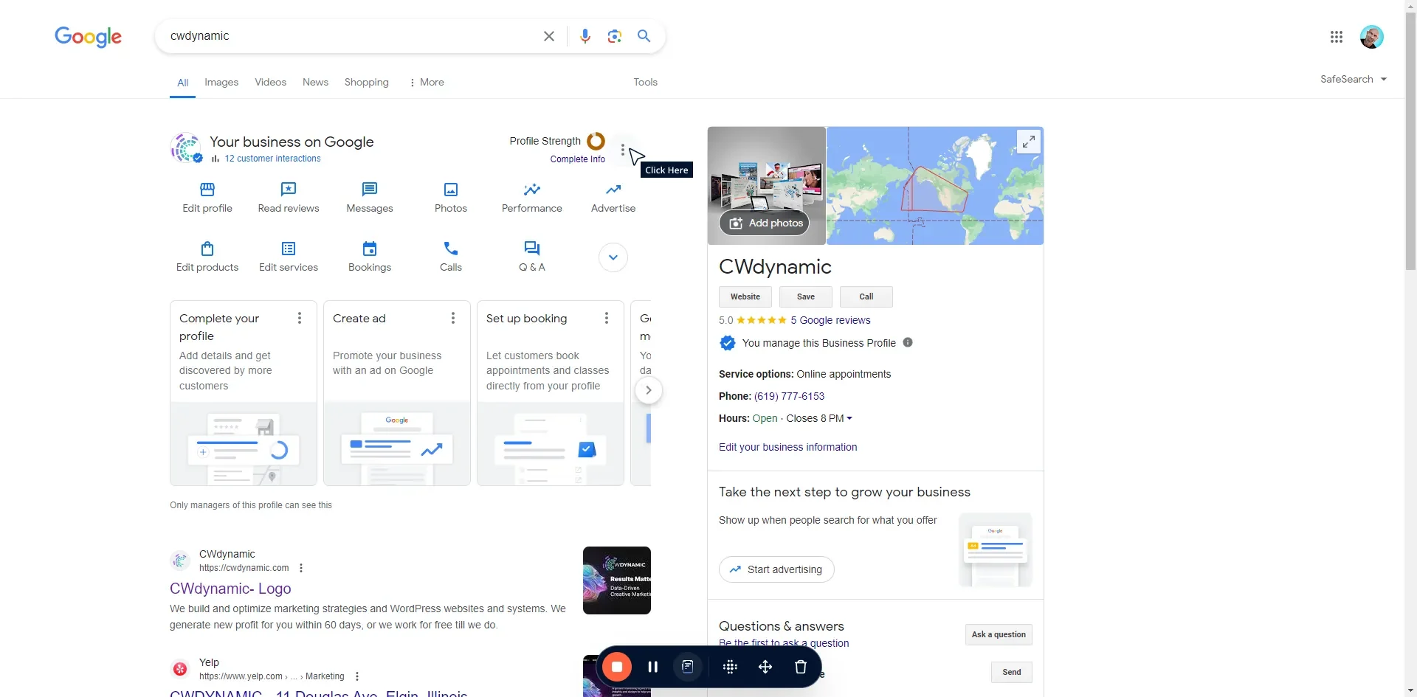Expand more business profile actions chevron
Image resolution: width=1417 pixels, height=697 pixels.
[x=613, y=257]
